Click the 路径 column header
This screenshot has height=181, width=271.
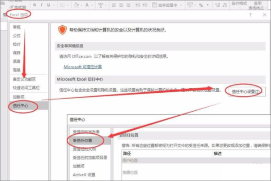coord(167,154)
